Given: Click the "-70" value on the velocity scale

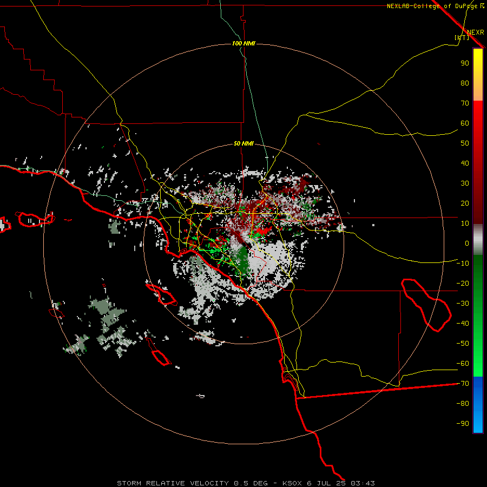Looking at the screenshot, I should (x=463, y=384).
